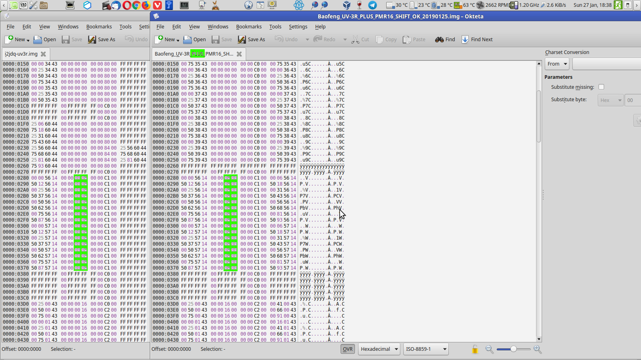Open the Help menu in Okteta

coord(320,26)
